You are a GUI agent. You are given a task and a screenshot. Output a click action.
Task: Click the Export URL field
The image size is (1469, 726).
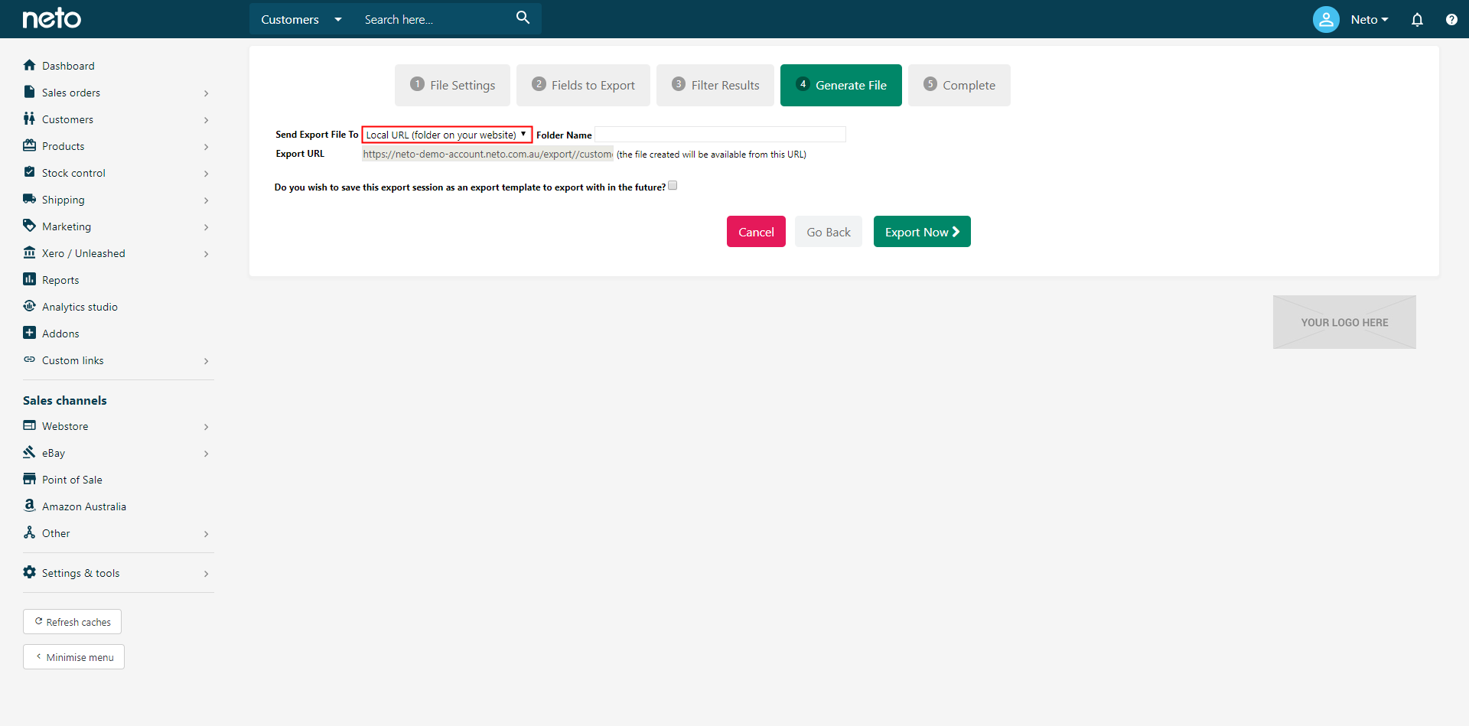point(487,154)
